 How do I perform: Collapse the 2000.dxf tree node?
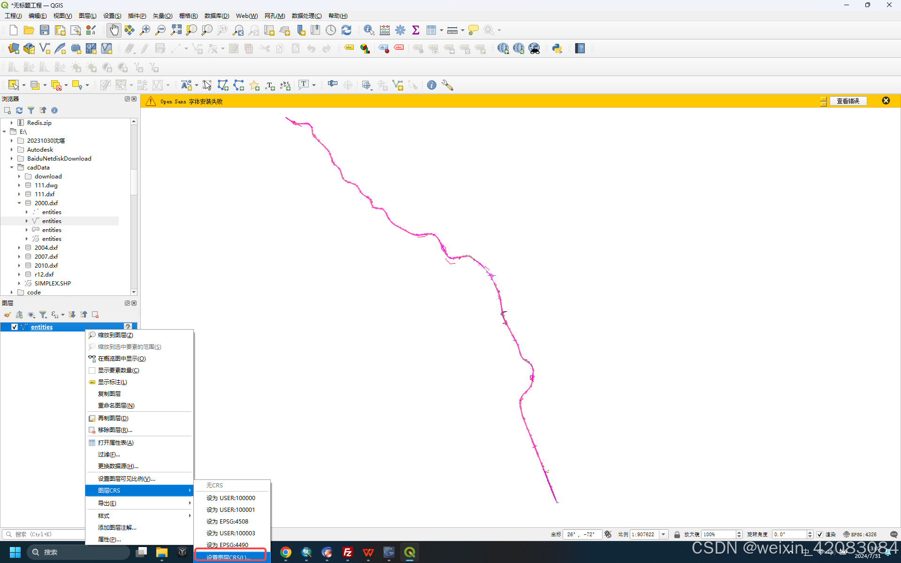tap(19, 203)
